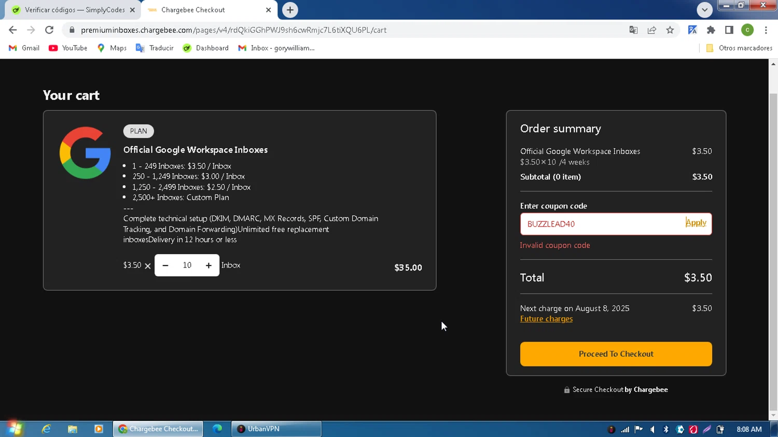Open Otros marcadores folder

pos(739,48)
